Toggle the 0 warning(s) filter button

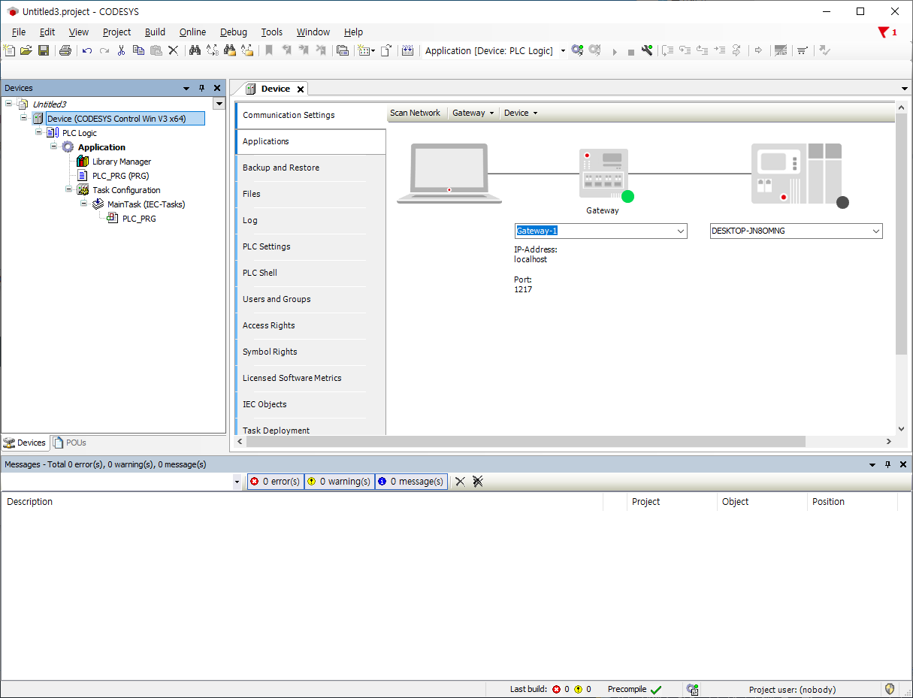(339, 482)
